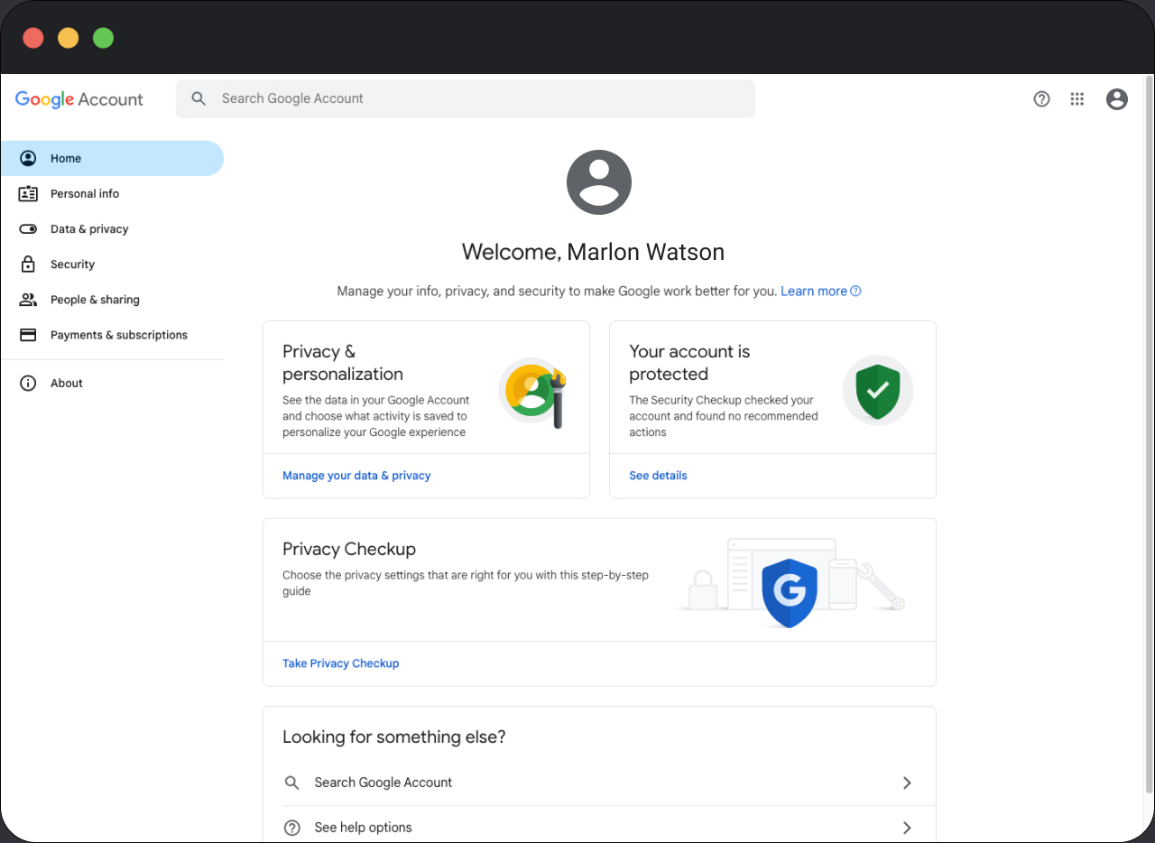The image size is (1155, 843).
Task: Click the magnifier icon in the search bar
Action: click(x=199, y=99)
